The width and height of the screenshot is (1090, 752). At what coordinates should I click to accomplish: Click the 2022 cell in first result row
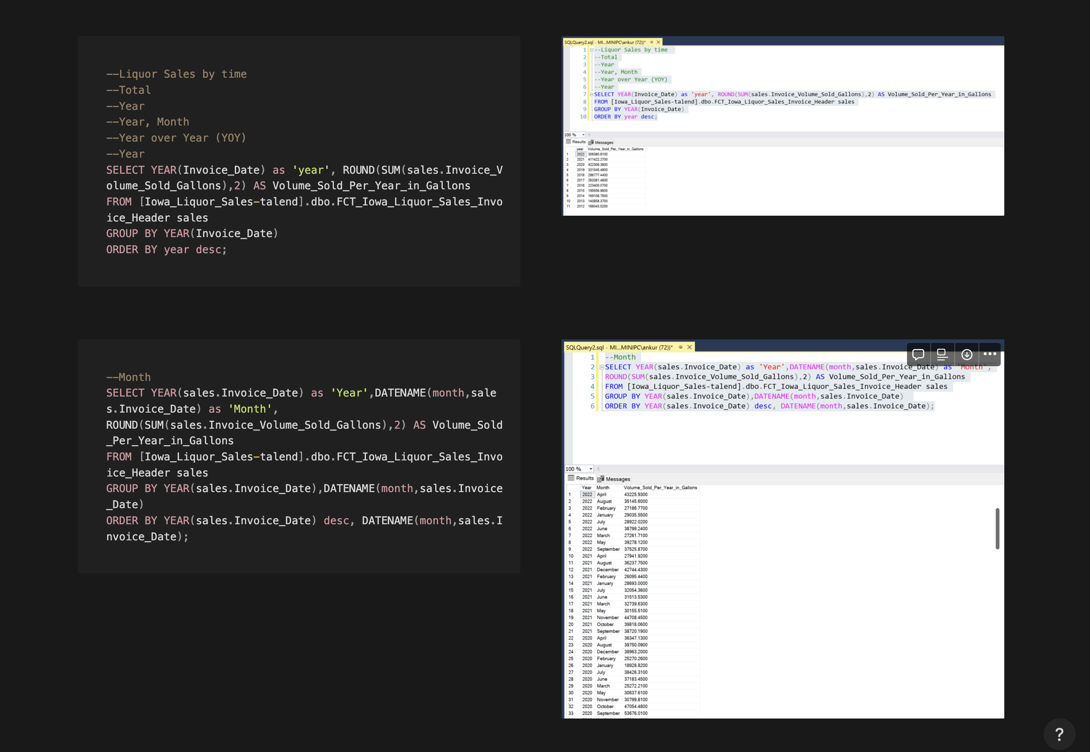tap(587, 495)
